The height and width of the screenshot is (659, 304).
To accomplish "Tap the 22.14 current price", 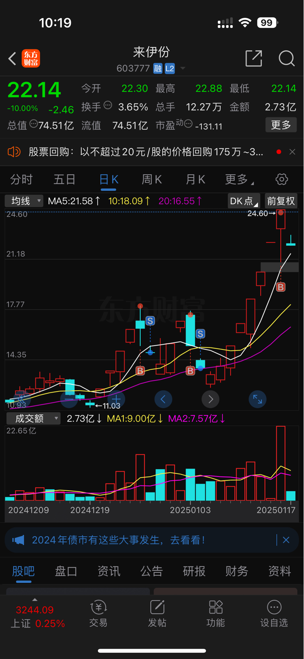I will point(34,90).
